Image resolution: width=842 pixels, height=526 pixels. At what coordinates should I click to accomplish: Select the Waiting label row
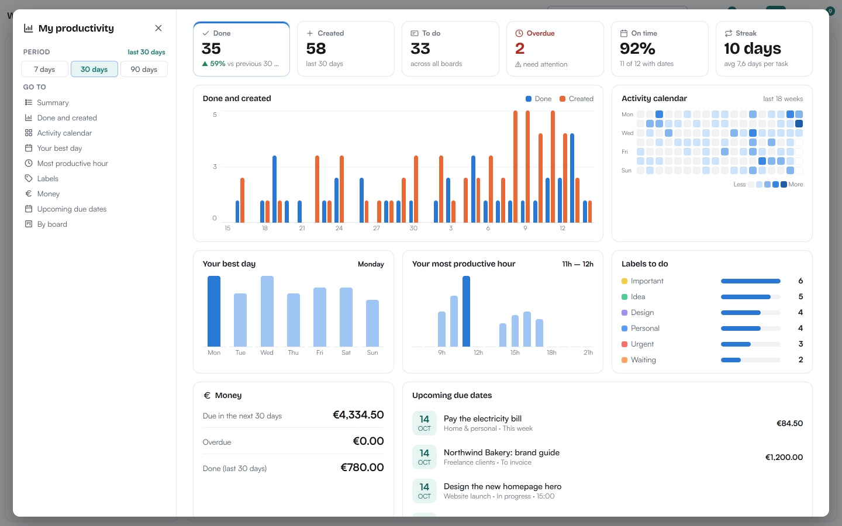coord(712,360)
